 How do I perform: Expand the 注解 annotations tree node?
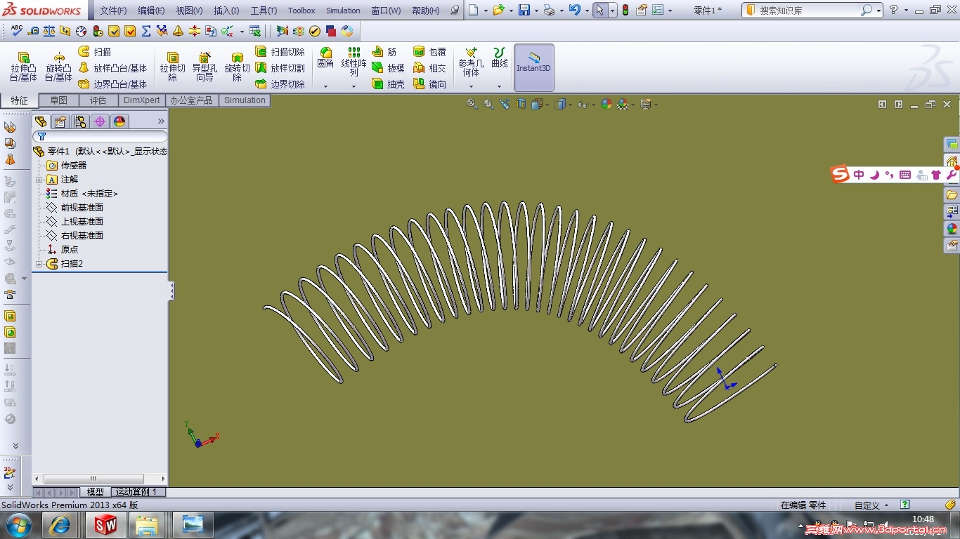(x=39, y=180)
